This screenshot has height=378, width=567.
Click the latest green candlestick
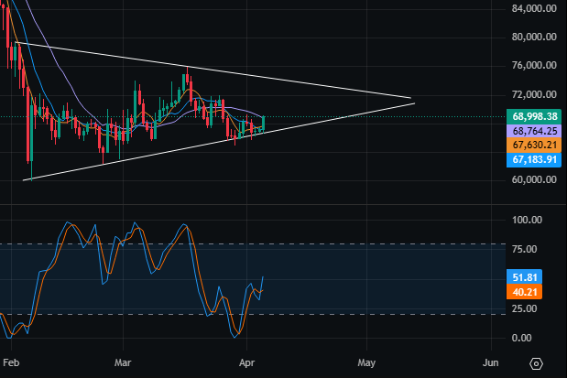point(263,124)
